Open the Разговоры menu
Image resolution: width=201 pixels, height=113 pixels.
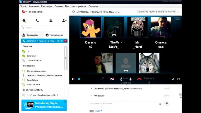[x=47, y=6]
